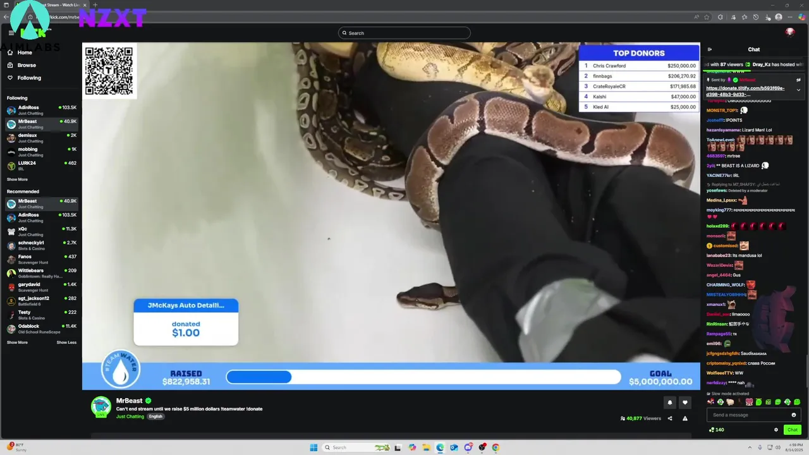Open the Favorites list icon

click(x=745, y=17)
